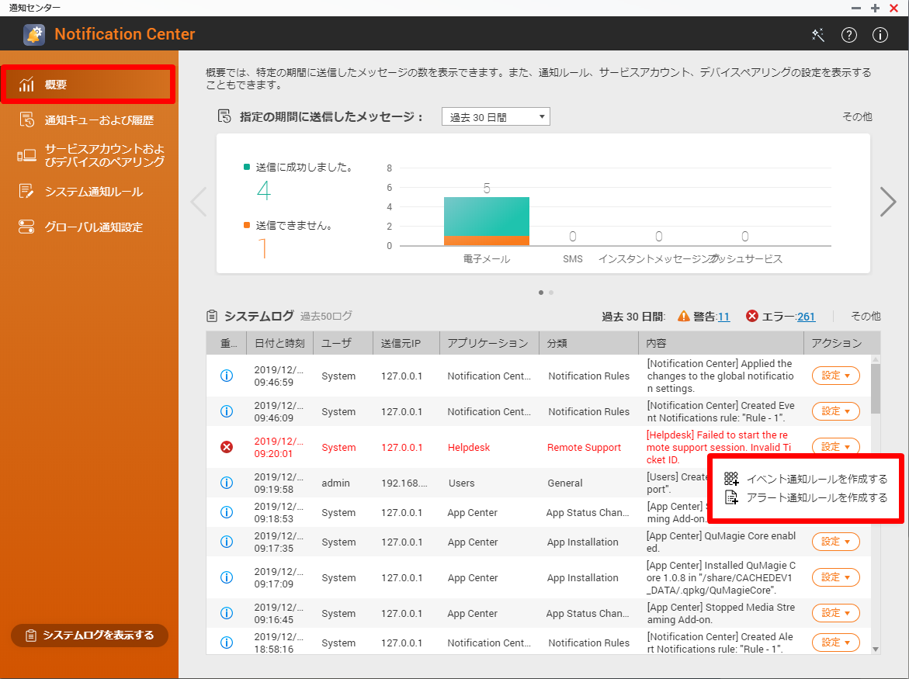Open the help question mark icon
This screenshot has height=679, width=909.
(x=848, y=35)
